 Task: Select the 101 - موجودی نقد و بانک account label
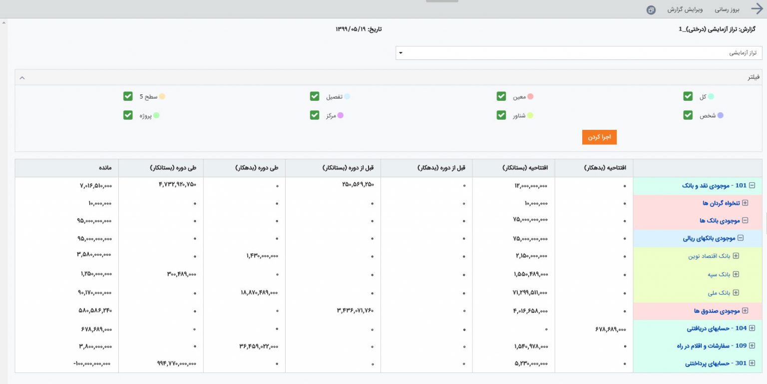[x=714, y=185]
